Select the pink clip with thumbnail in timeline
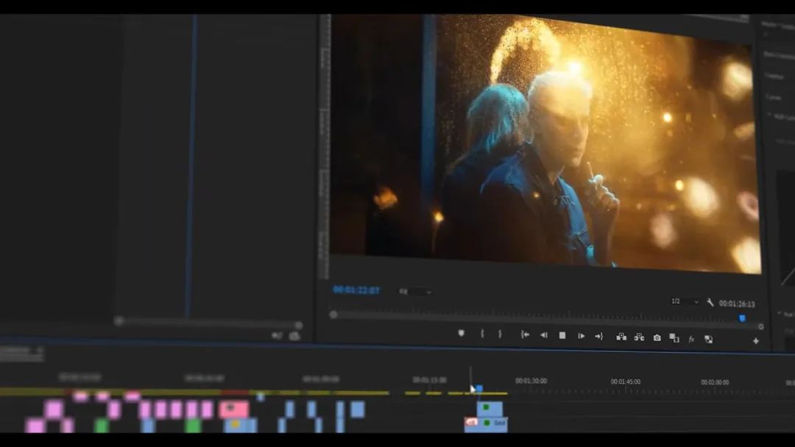795x447 pixels. pyautogui.click(x=233, y=409)
